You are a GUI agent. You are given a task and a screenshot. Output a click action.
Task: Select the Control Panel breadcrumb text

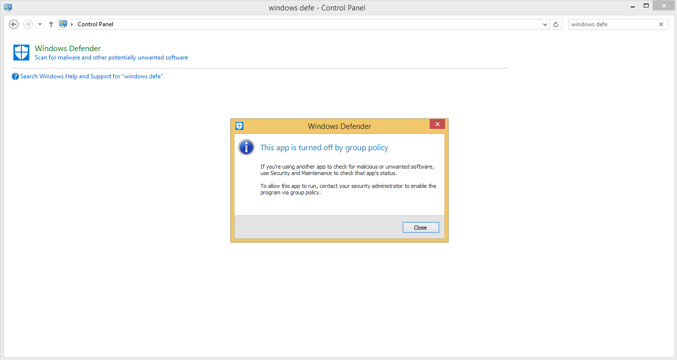95,24
